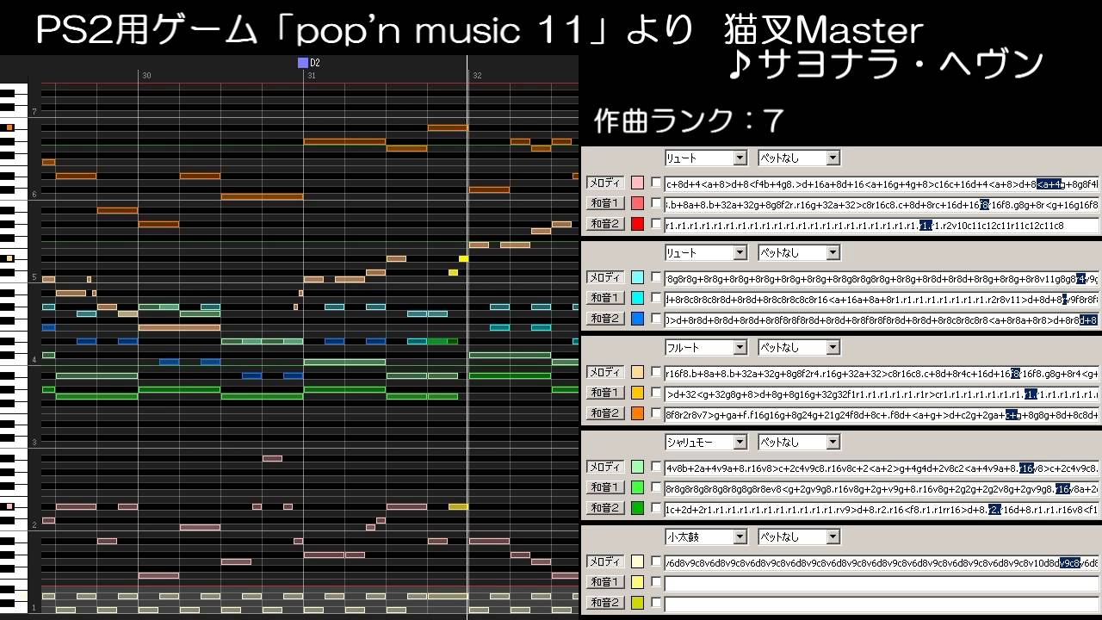Viewport: 1102px width, 620px height.
Task: Open the ペットなし dropdown beside フルート
Action: click(798, 348)
